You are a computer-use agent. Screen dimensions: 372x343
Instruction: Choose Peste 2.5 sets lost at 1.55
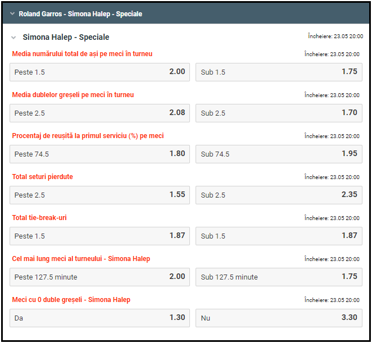[99, 195]
